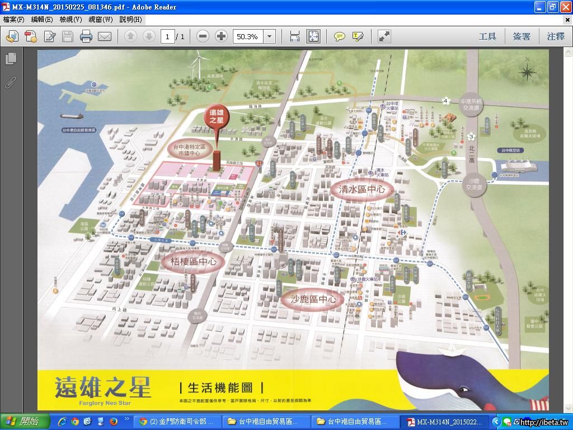Viewport: 573px width, 430px height.
Task: Open the Page Thumbnails panel
Action: pos(11,58)
